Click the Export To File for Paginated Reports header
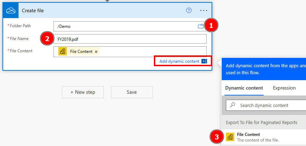 point(262,122)
